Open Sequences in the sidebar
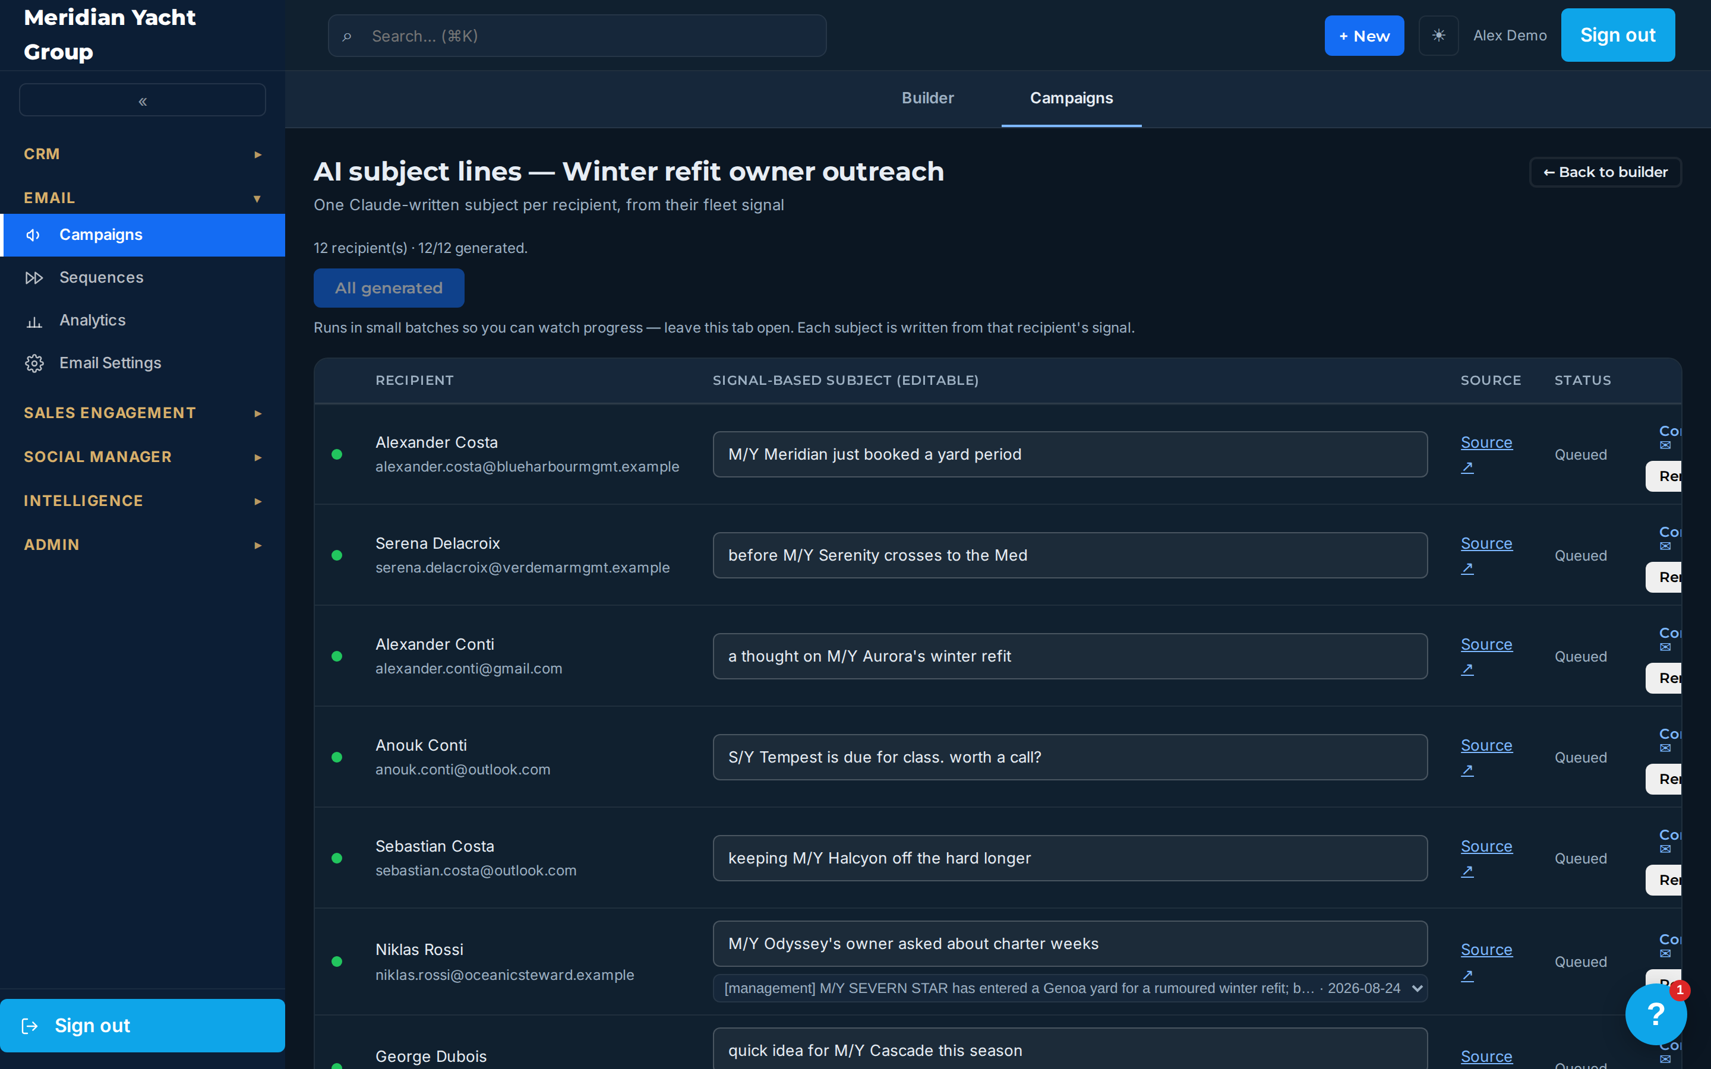This screenshot has height=1069, width=1711. [142, 277]
